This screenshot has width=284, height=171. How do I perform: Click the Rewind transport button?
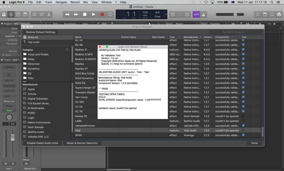pos(67,14)
